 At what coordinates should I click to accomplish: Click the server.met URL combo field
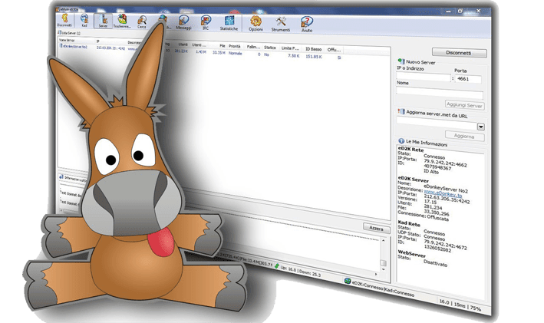437,124
